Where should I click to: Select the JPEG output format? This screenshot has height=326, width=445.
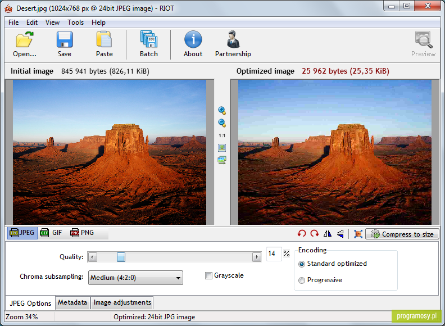pos(22,233)
